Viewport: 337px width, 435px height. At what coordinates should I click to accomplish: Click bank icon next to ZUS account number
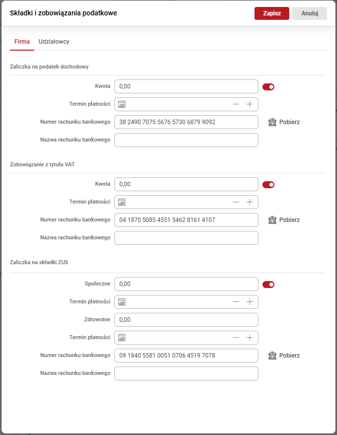click(x=272, y=356)
